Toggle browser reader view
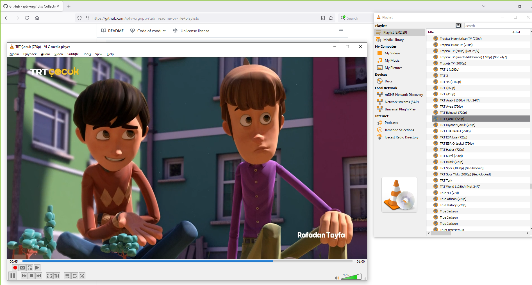532x285 pixels. [323, 18]
